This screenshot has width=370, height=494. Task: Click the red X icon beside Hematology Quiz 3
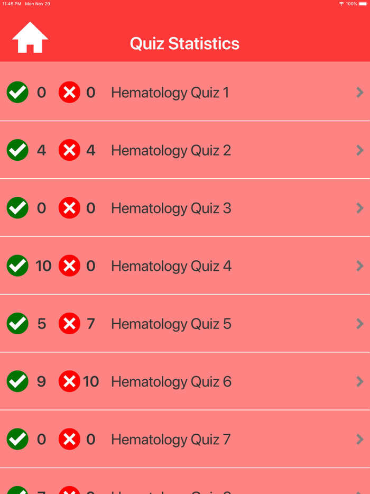[x=69, y=208]
